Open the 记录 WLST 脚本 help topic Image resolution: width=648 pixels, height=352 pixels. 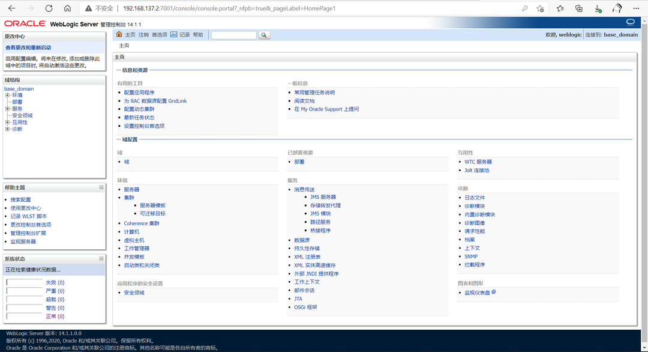pos(29,216)
